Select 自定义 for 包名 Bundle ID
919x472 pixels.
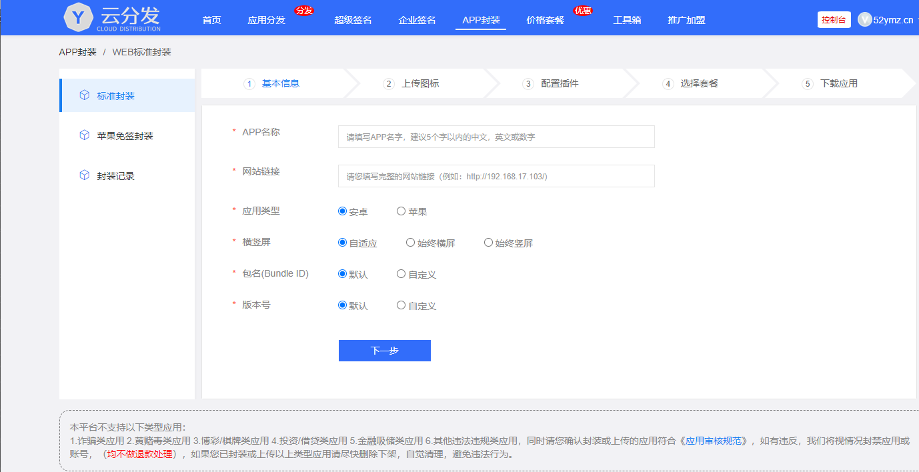point(401,274)
